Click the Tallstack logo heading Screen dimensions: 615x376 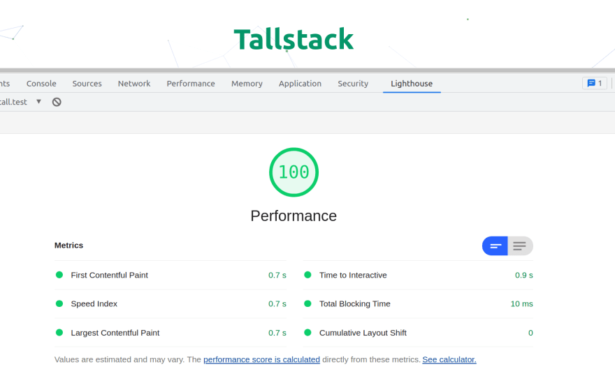pyautogui.click(x=294, y=39)
